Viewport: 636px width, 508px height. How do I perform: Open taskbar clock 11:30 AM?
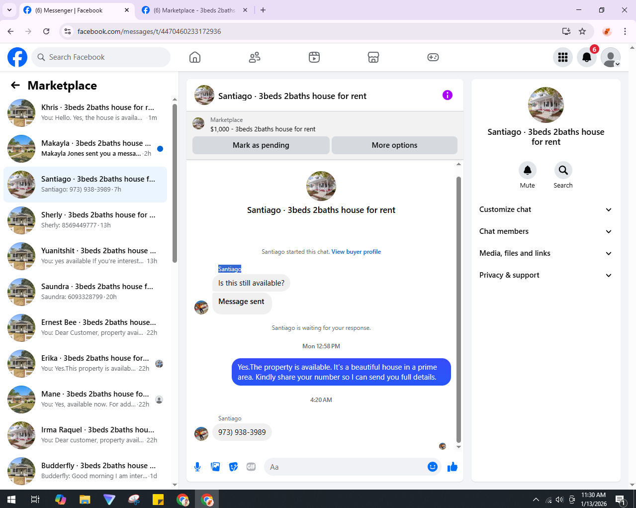[x=594, y=499]
